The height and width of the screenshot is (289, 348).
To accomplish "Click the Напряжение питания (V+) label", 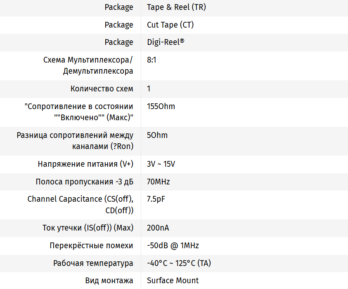I will (85, 164).
